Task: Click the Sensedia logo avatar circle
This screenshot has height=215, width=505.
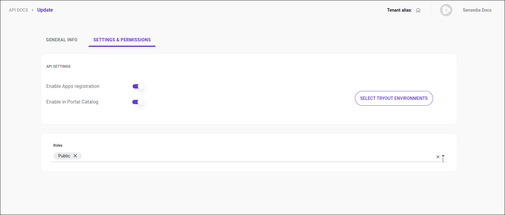Action: [x=446, y=10]
